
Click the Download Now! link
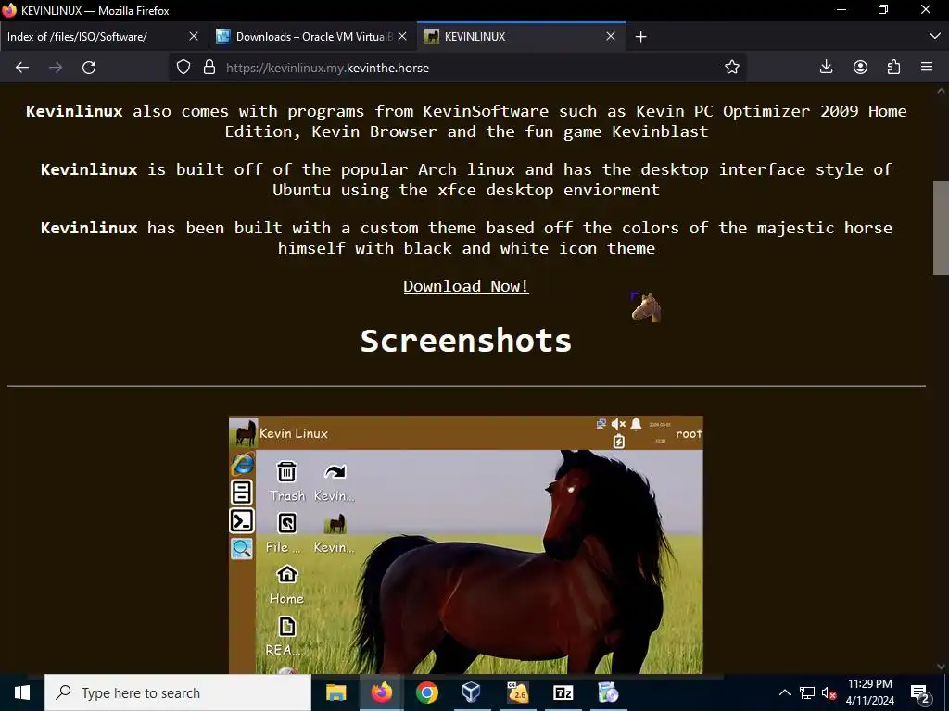click(466, 286)
